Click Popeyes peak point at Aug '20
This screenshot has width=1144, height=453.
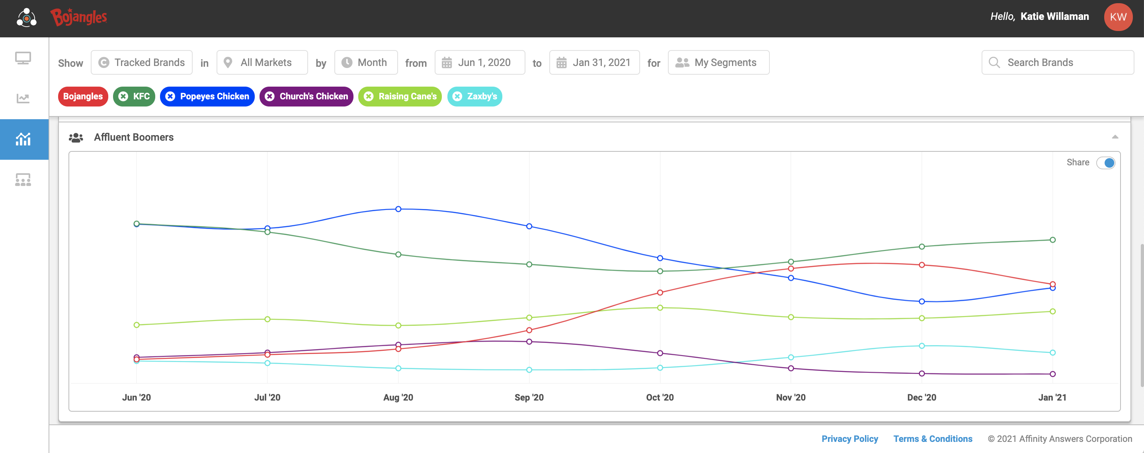[x=398, y=209]
